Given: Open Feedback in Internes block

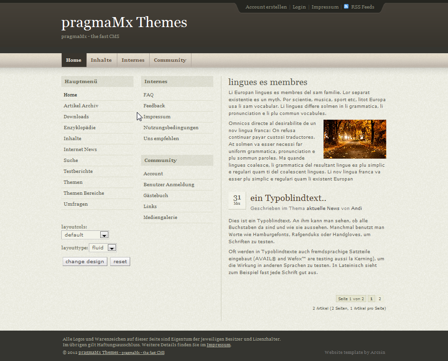Looking at the screenshot, I should click(x=154, y=105).
